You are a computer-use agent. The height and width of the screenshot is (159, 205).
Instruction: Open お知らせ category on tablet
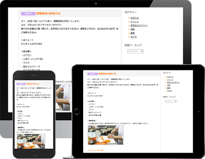tap(170, 77)
